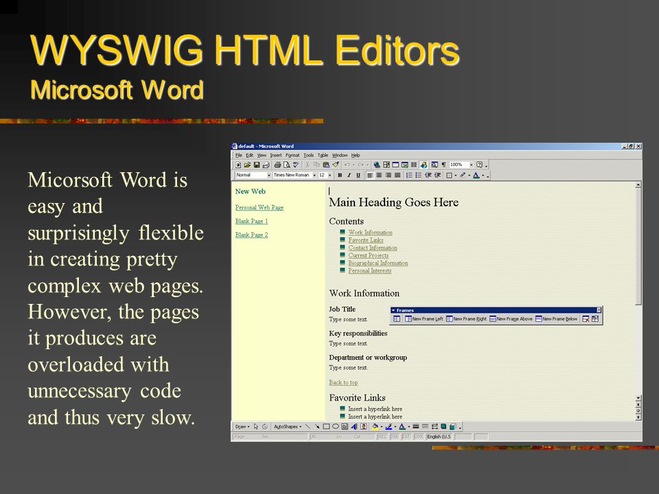
Task: Open Print Preview from the standard toolbar
Action: (287, 165)
